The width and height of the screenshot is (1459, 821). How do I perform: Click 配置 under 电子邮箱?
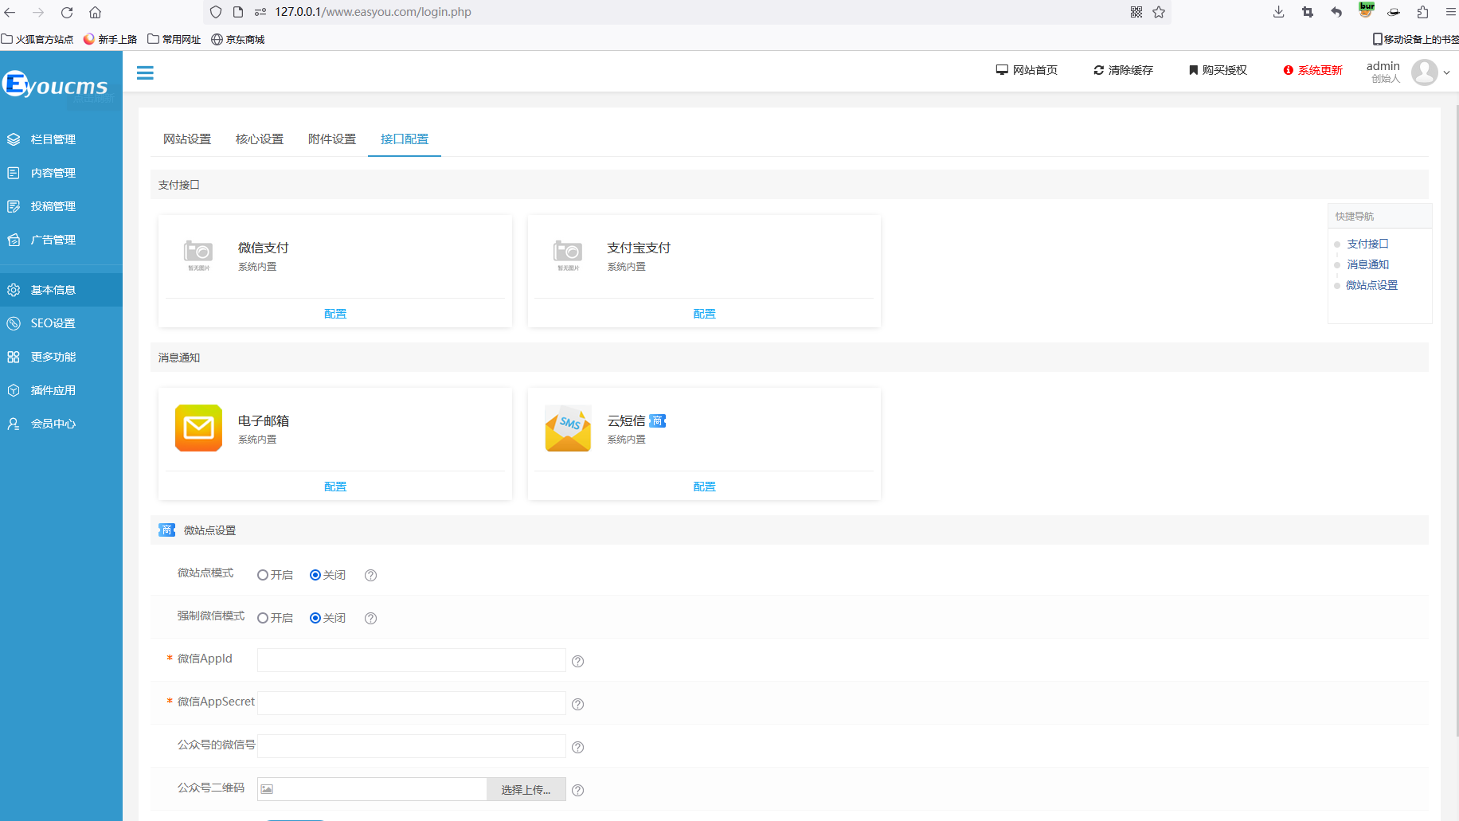coord(335,487)
